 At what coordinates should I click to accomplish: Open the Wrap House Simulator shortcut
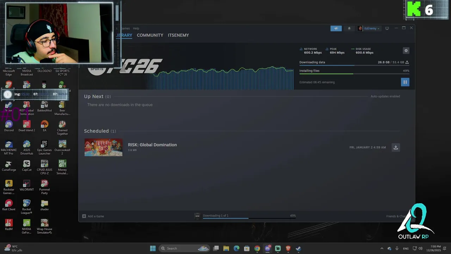pos(44,226)
